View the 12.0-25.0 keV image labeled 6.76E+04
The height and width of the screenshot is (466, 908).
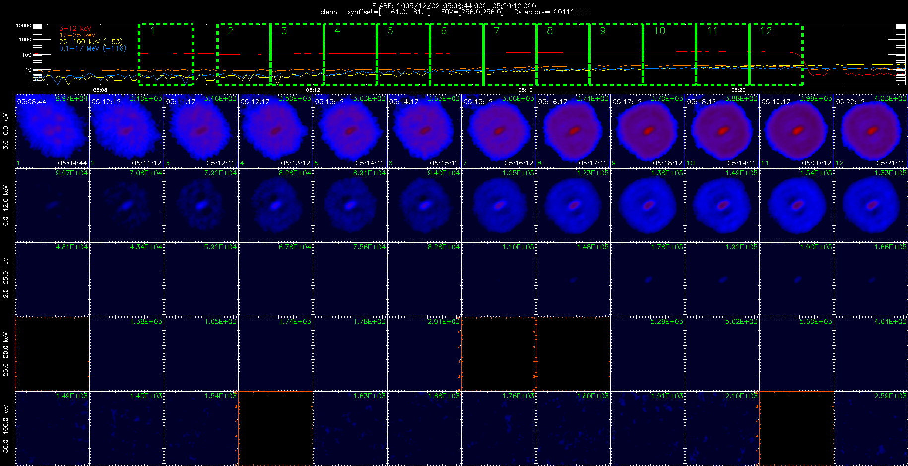point(275,280)
